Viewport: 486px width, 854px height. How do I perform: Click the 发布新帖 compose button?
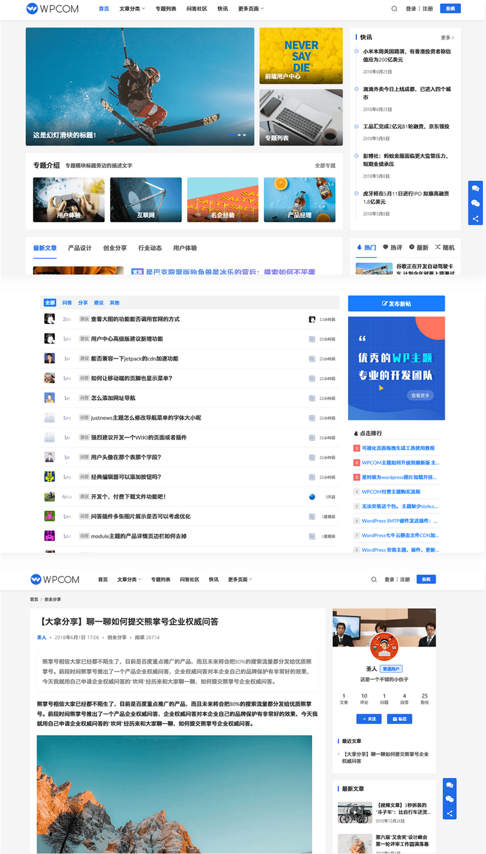tap(396, 303)
